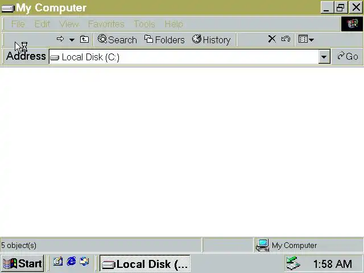Click the Go button

pos(348,56)
